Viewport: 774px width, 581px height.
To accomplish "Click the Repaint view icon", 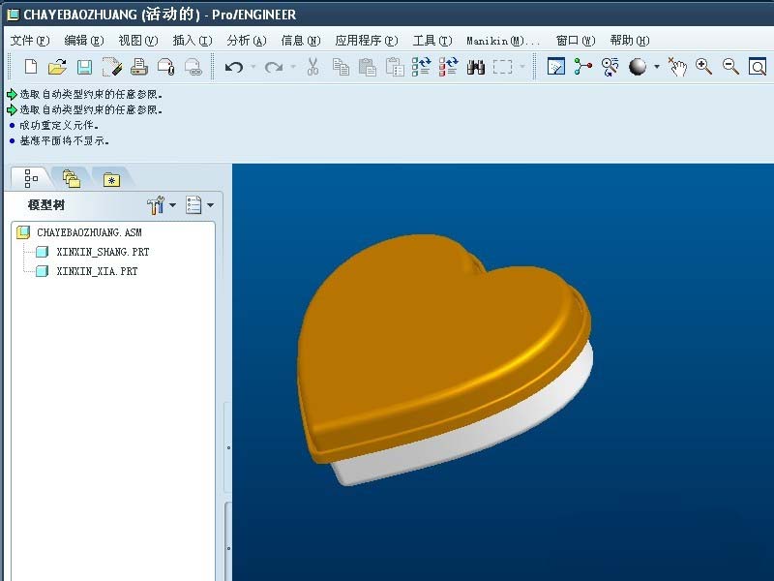I will [556, 66].
